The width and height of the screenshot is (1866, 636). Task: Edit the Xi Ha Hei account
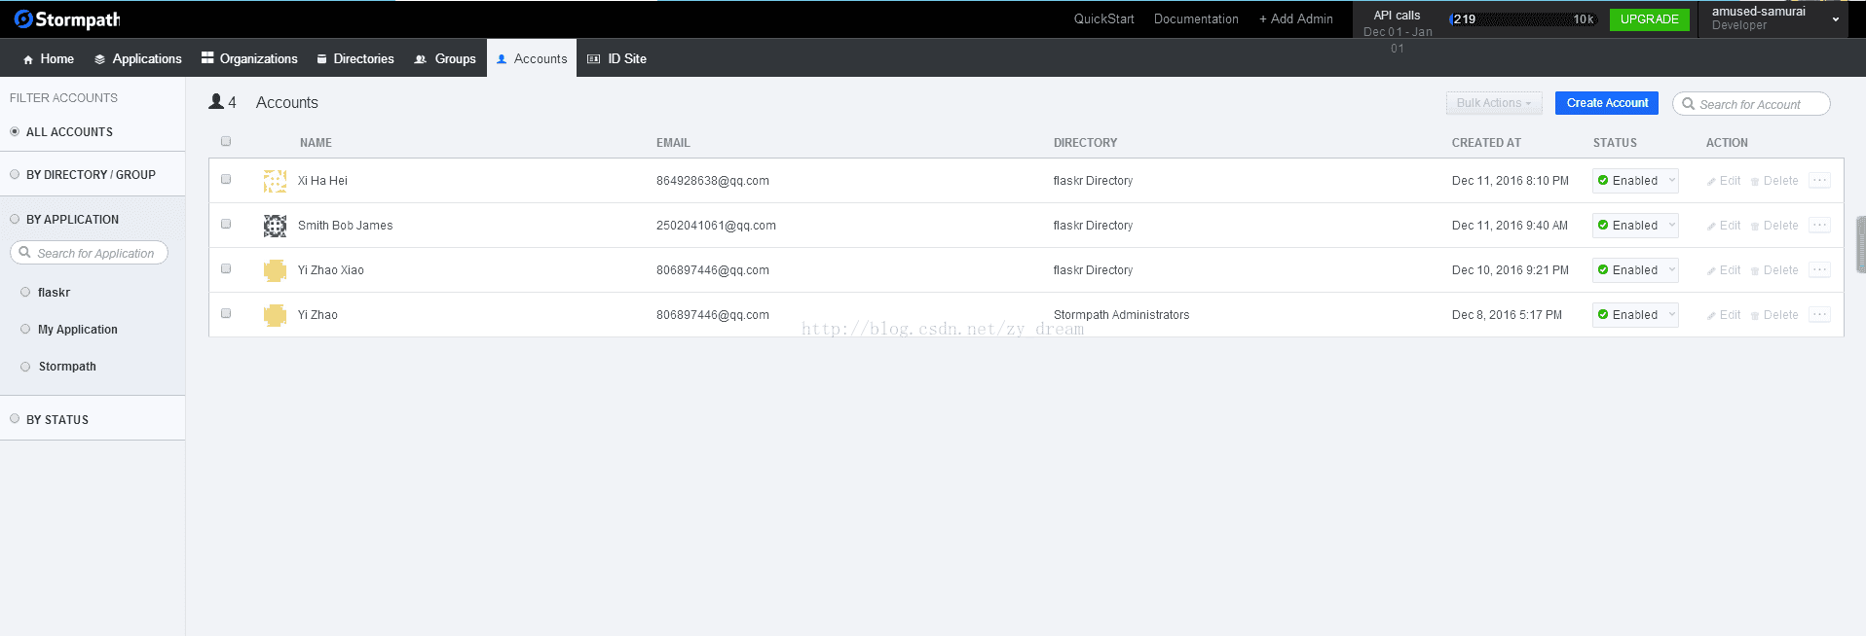click(1724, 181)
